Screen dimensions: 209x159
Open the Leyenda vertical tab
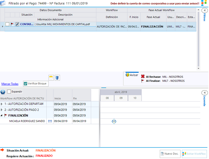pyautogui.click(x=205, y=101)
